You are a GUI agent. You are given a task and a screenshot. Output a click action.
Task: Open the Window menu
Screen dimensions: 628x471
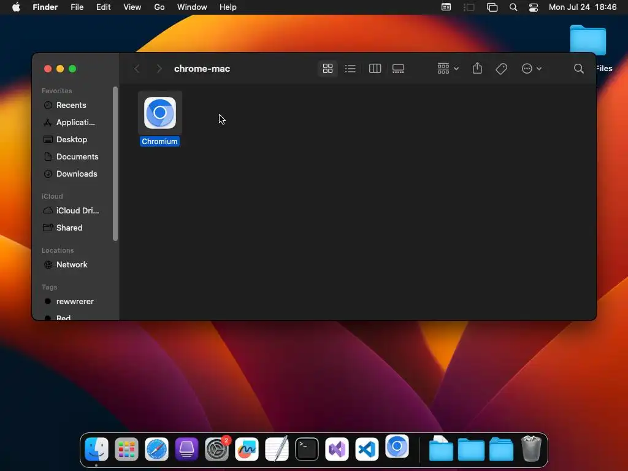coord(192,7)
